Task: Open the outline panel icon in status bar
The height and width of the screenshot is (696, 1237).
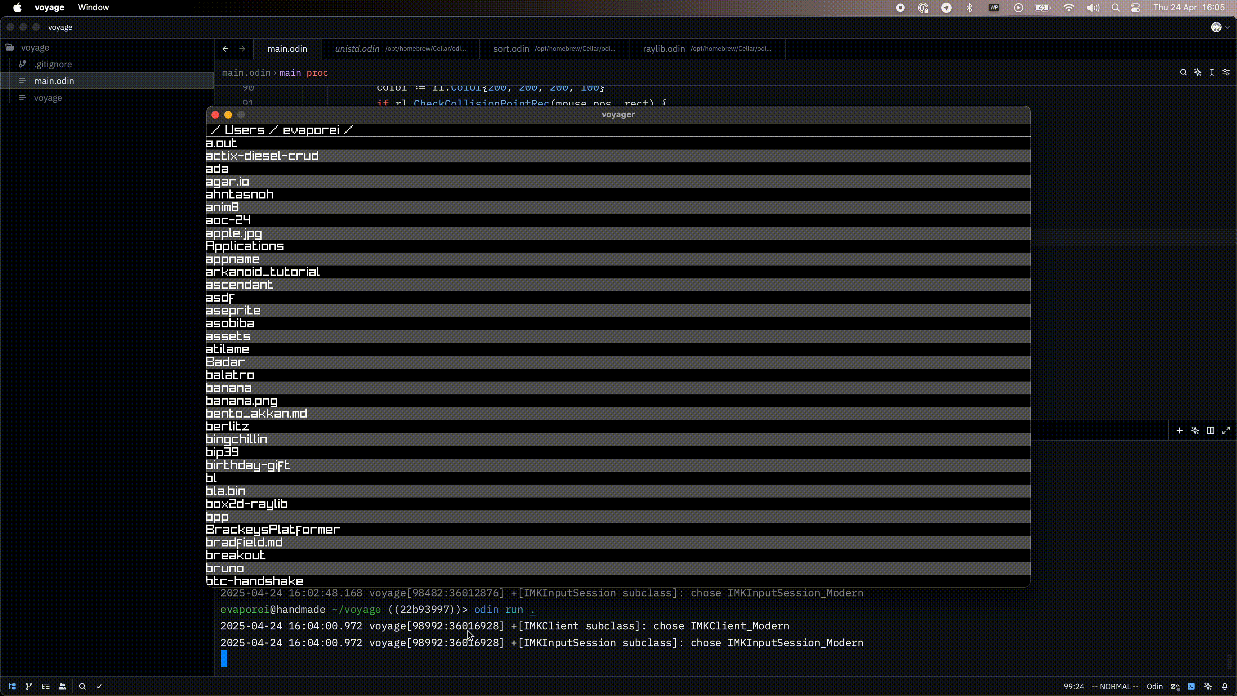Action: (x=46, y=686)
